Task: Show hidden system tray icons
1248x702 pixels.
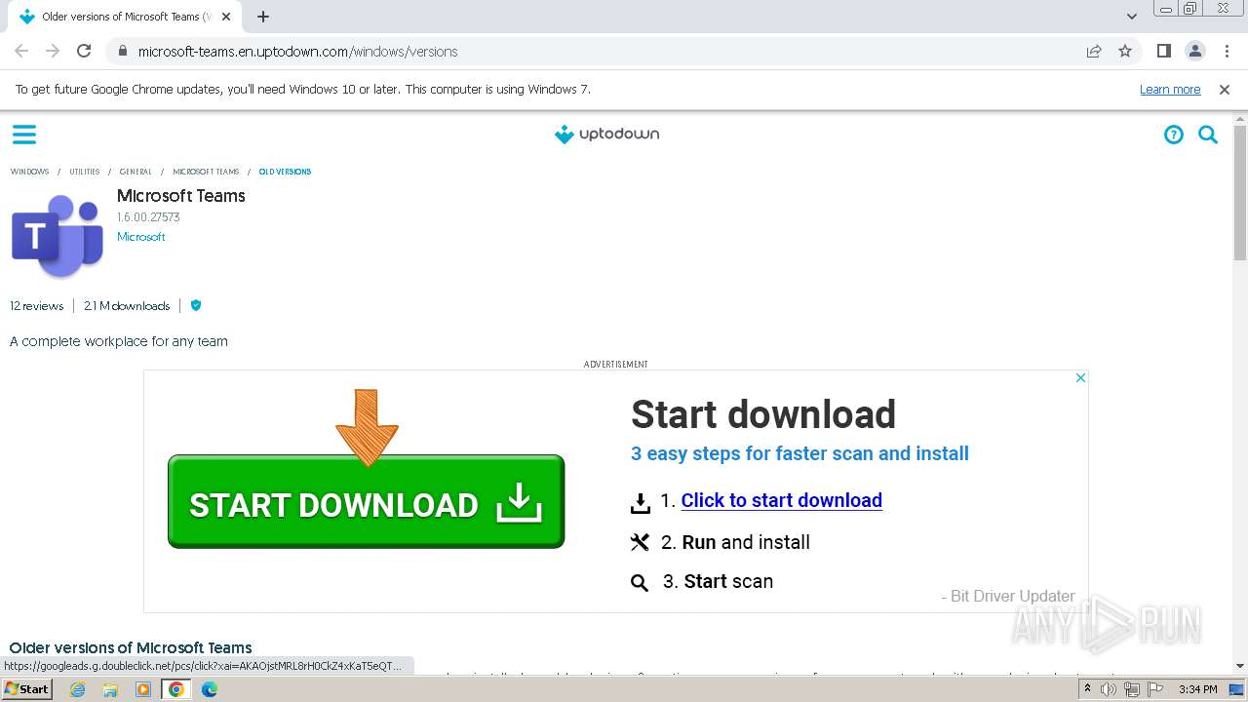Action: 1087,689
